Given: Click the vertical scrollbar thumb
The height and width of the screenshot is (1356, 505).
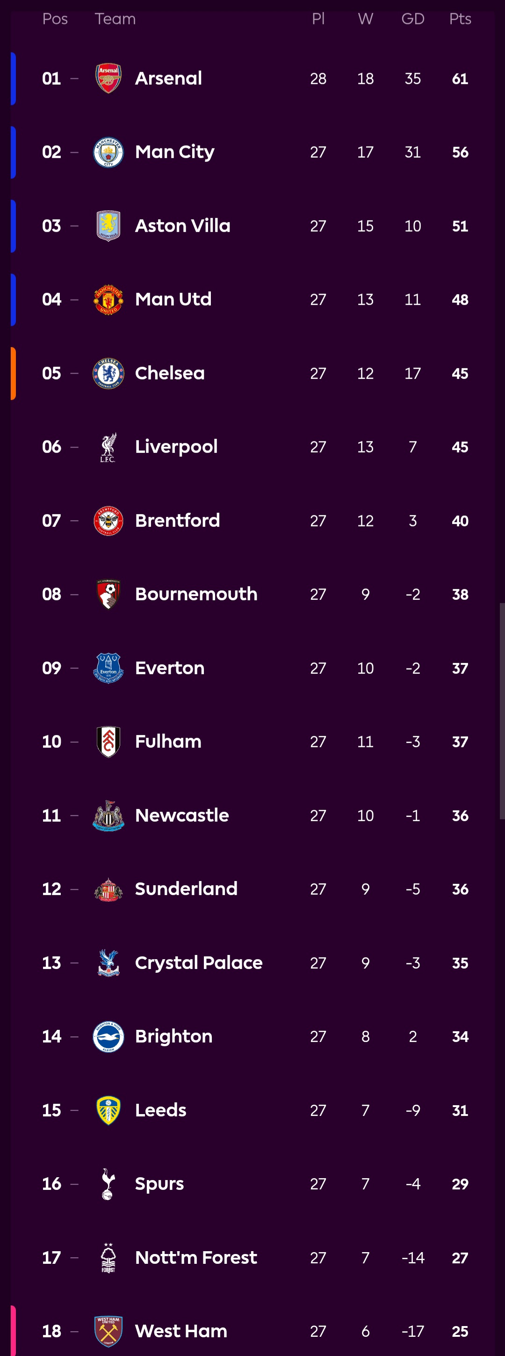Looking at the screenshot, I should (502, 711).
